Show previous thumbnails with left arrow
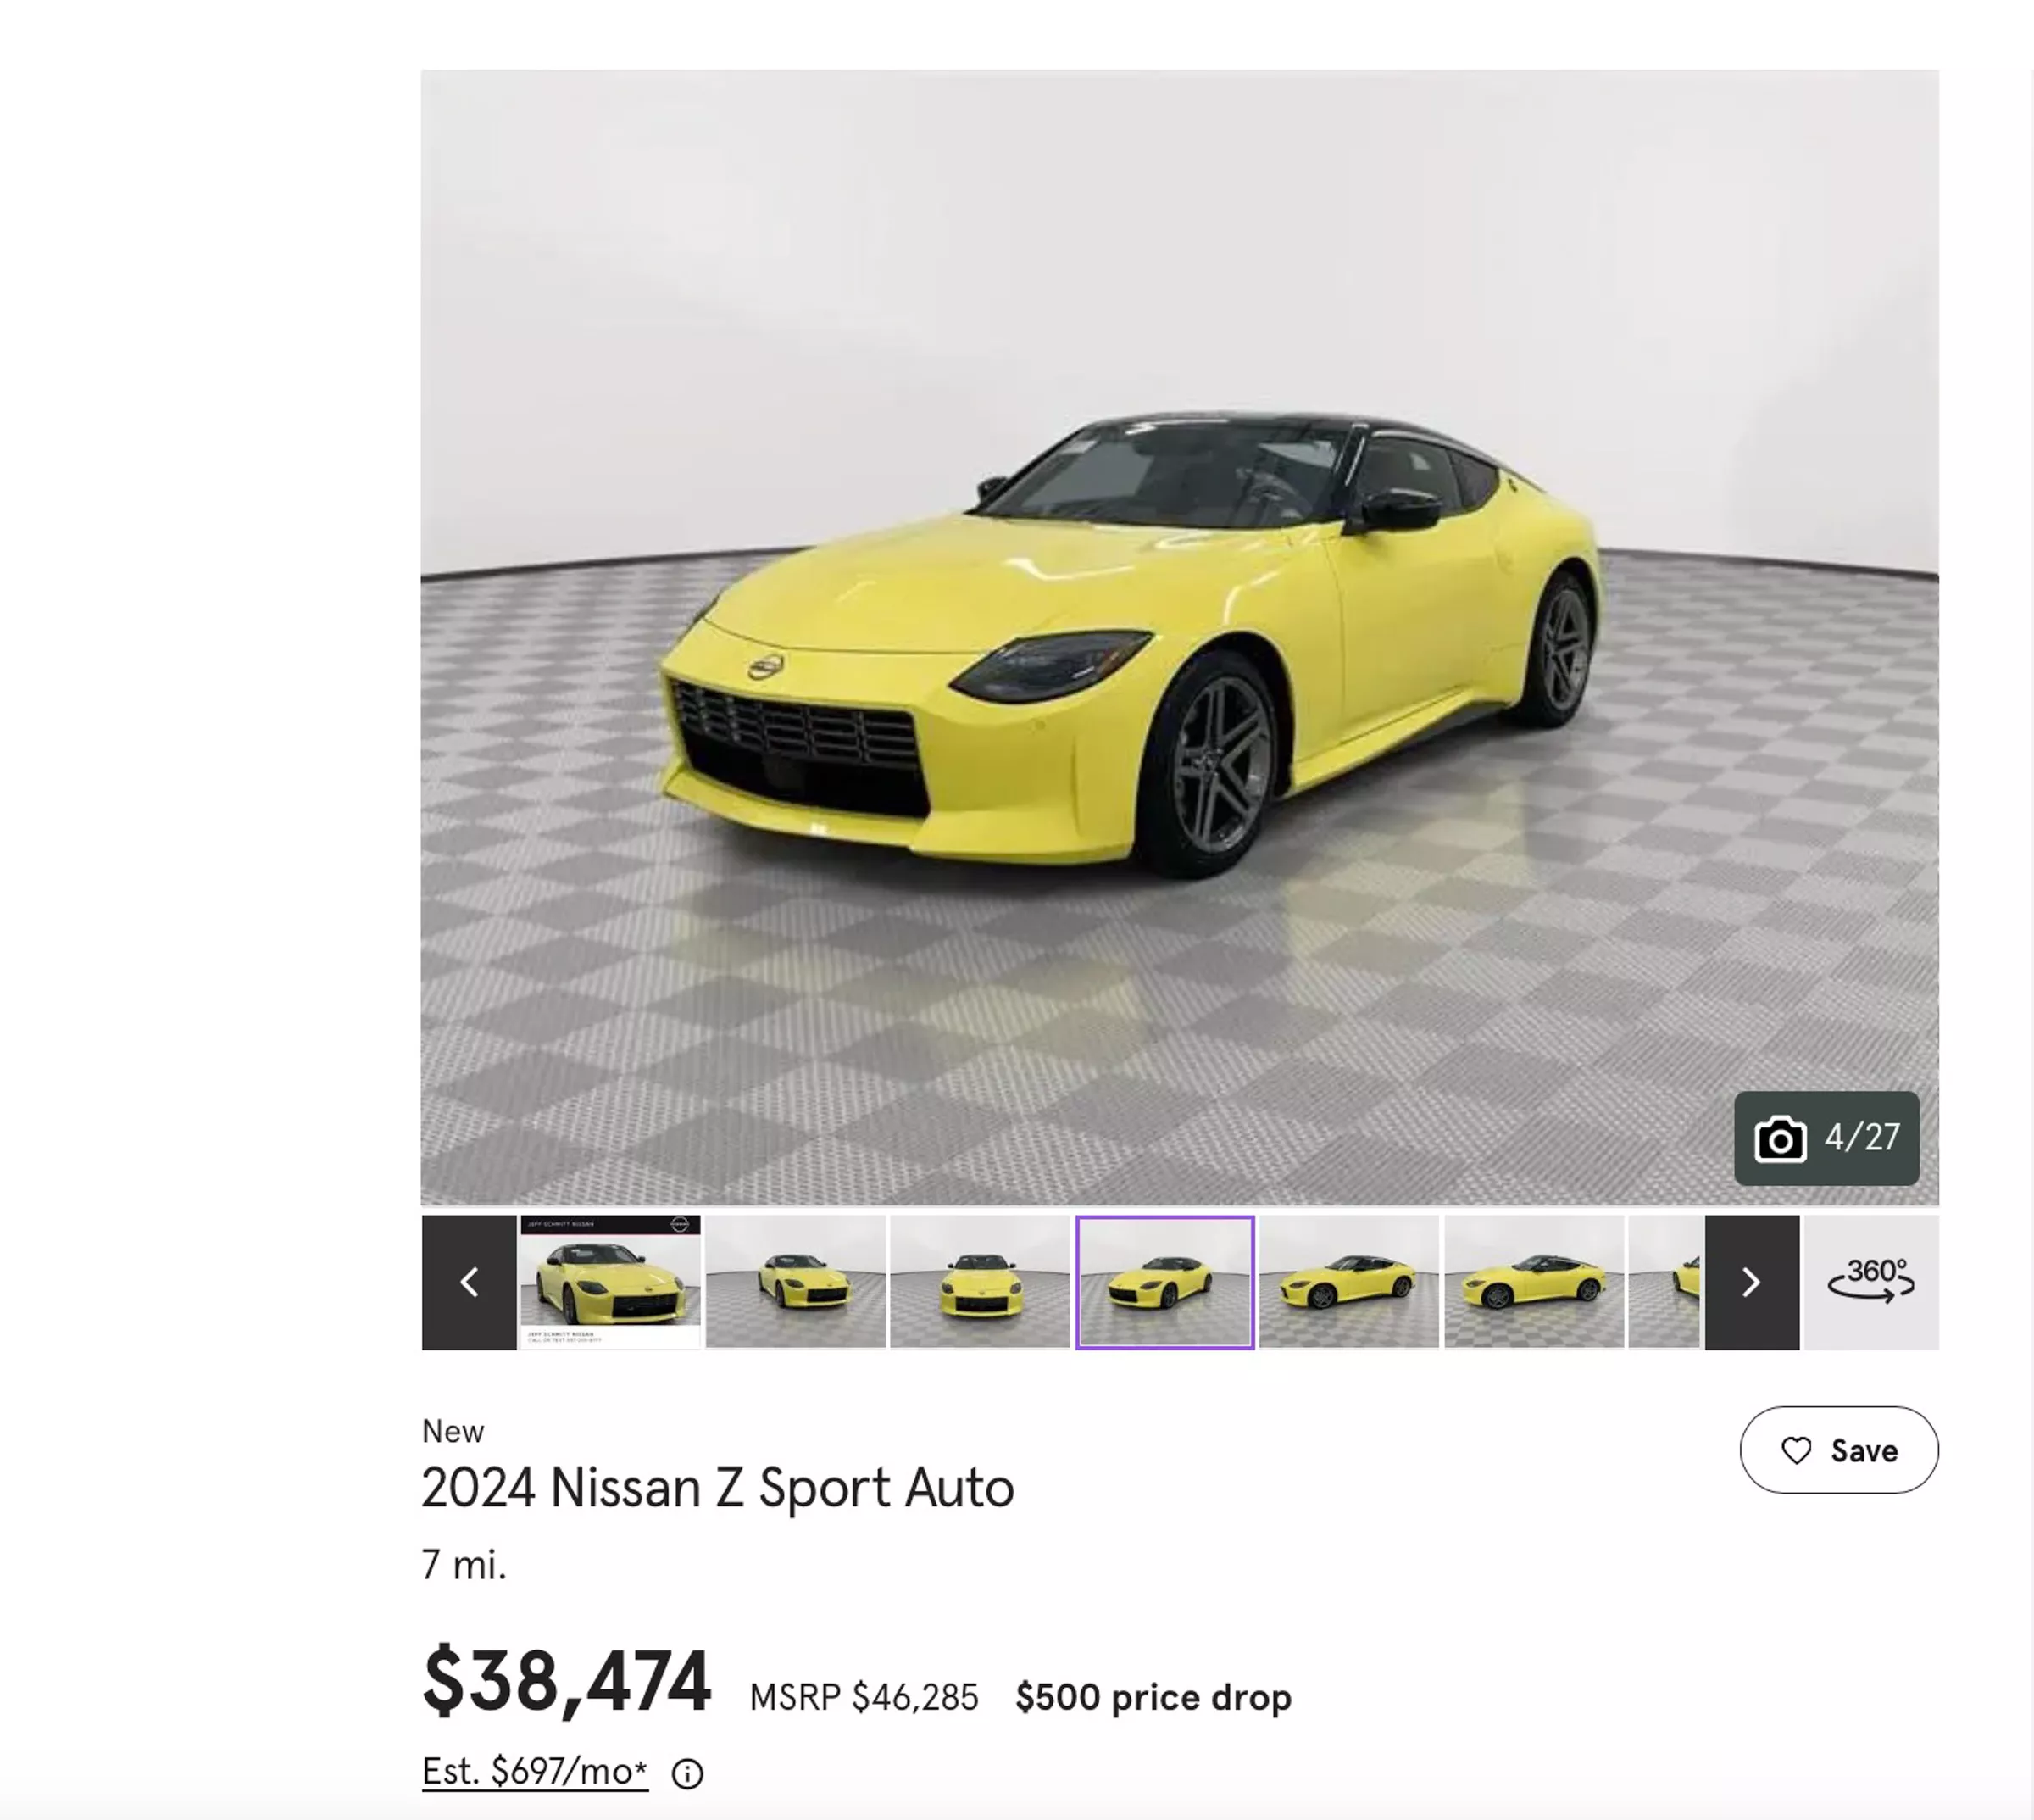 pyautogui.click(x=469, y=1282)
